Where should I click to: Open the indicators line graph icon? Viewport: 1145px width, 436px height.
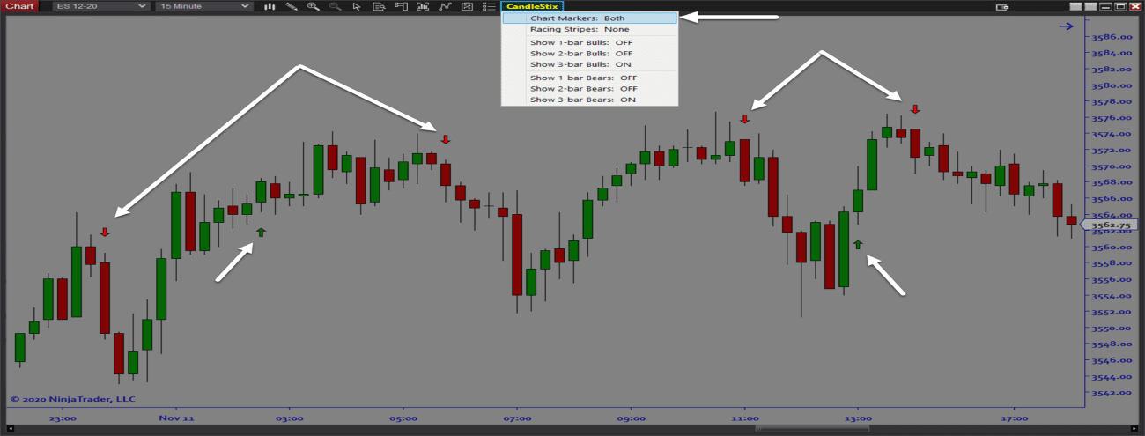tap(445, 6)
